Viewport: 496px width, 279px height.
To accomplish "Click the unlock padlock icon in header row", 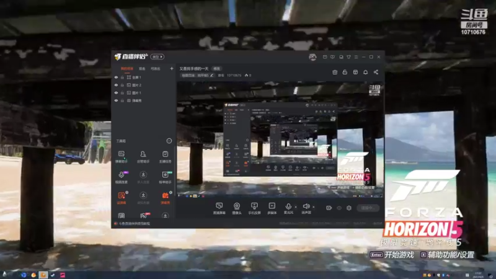I will tap(345, 72).
